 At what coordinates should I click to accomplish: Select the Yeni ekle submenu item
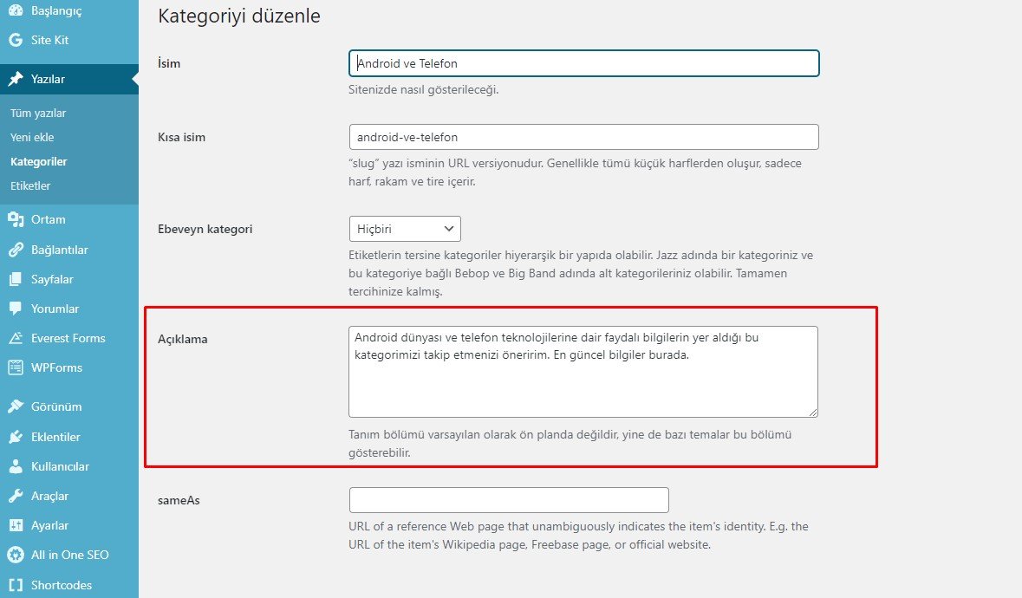tap(32, 138)
